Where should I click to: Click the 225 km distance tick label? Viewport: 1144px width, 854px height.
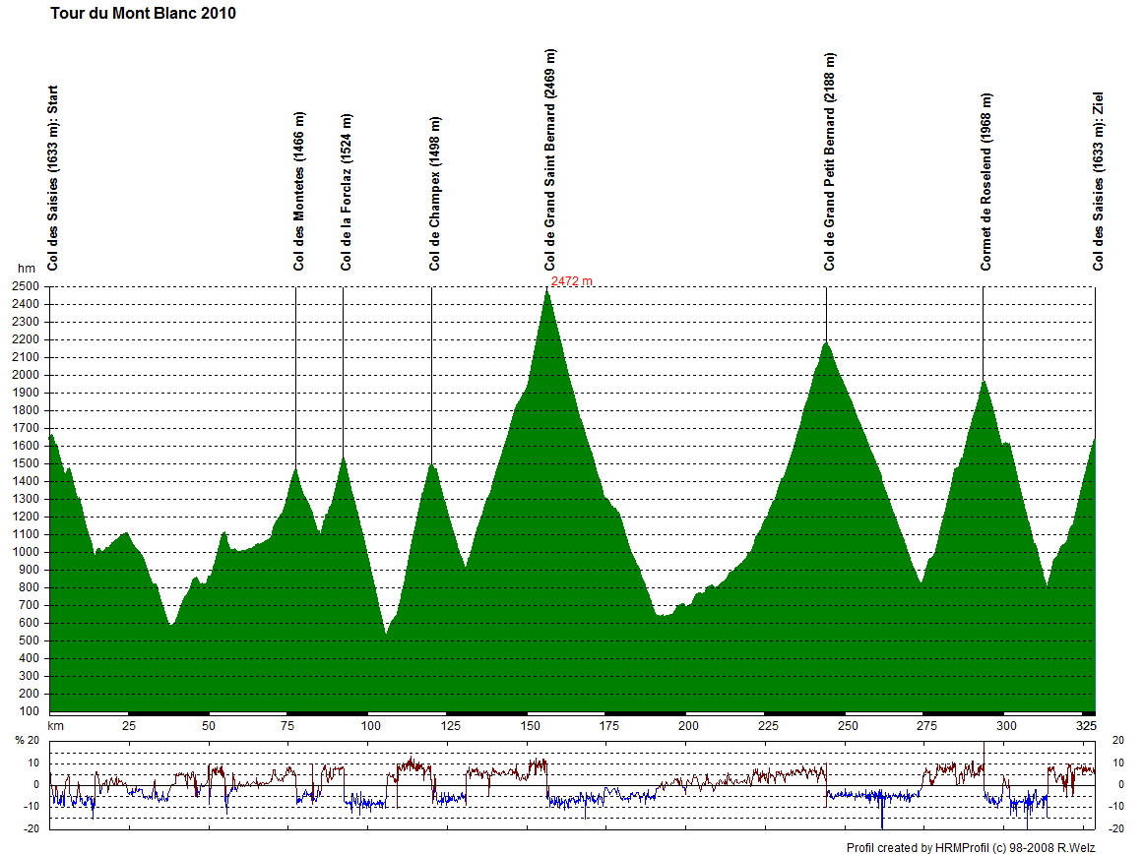768,726
